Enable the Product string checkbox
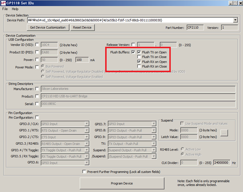This screenshot has height=192, width=243. [x=37, y=96]
